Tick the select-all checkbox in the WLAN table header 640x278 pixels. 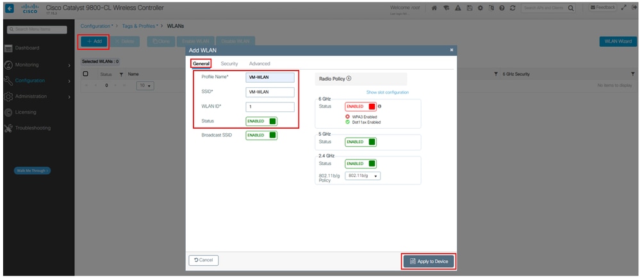(85, 74)
